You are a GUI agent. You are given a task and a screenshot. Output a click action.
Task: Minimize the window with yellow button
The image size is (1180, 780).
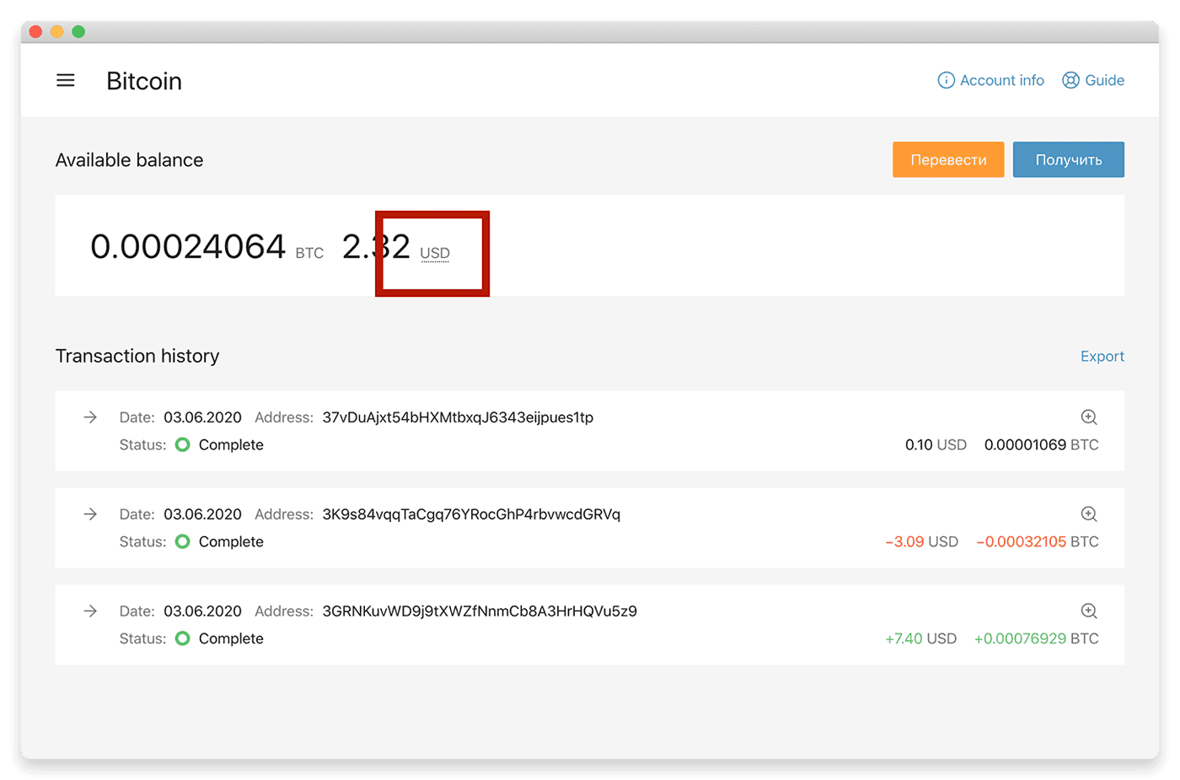56,31
